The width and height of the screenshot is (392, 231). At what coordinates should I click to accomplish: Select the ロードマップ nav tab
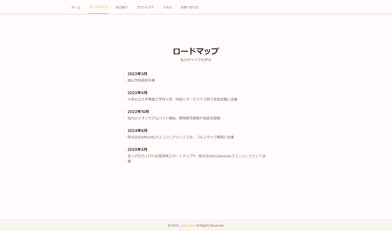[x=98, y=7]
